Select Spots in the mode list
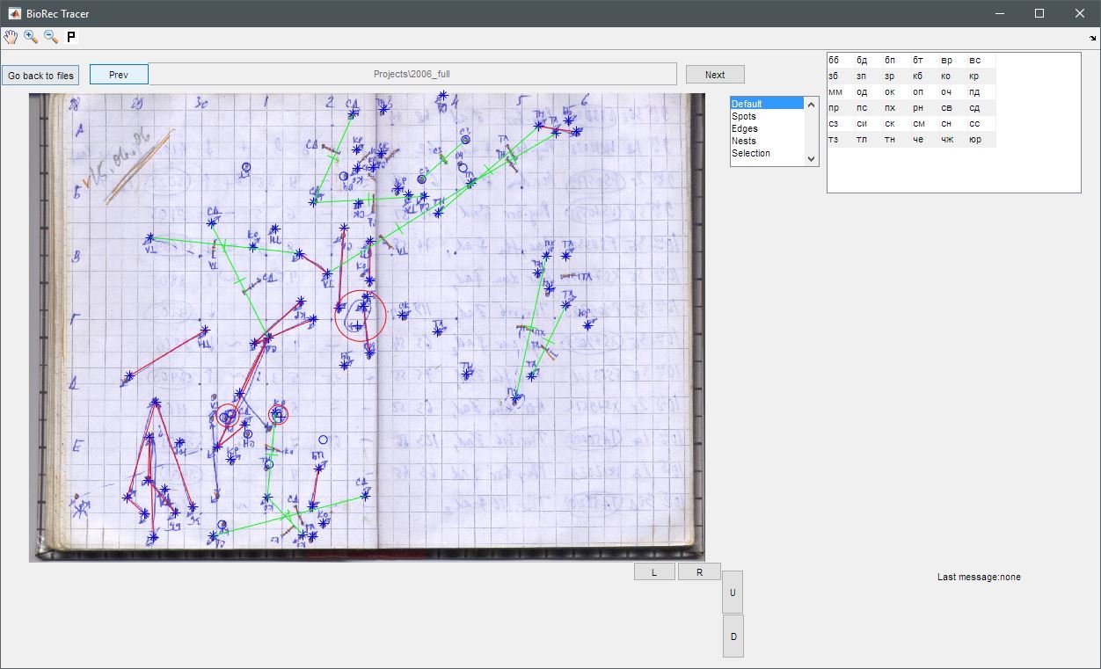The width and height of the screenshot is (1101, 669). (744, 116)
